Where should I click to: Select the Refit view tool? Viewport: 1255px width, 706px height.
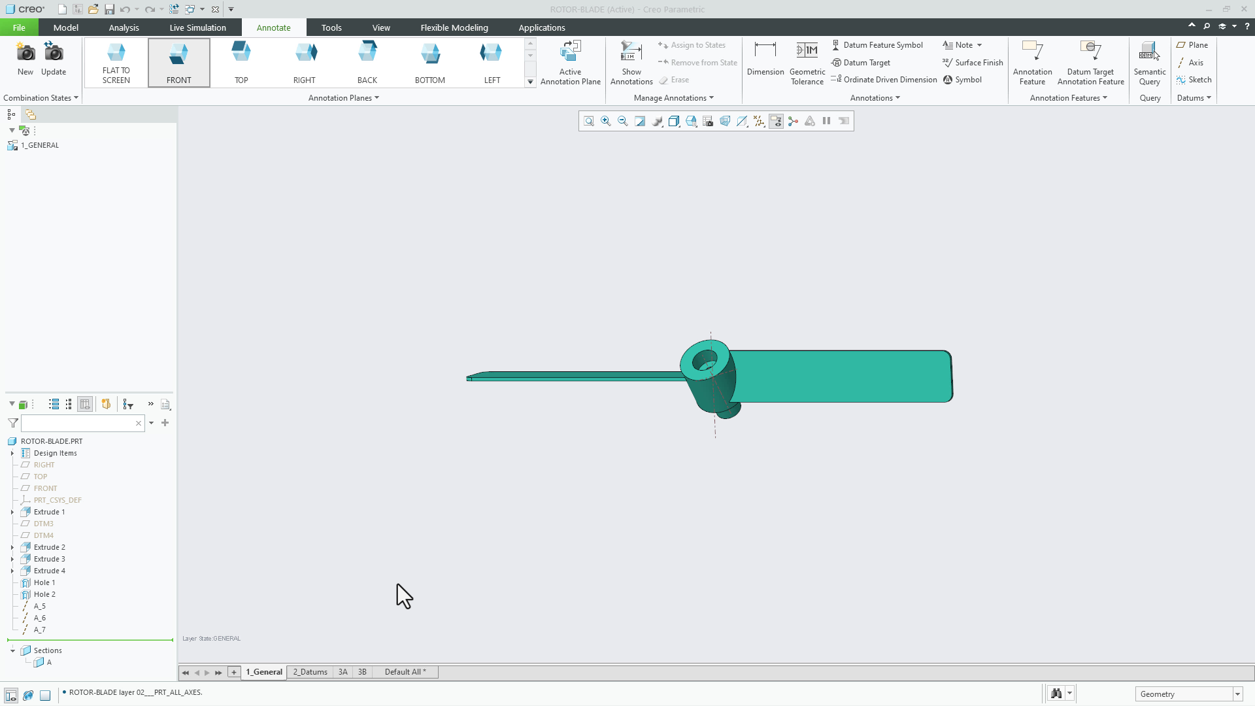(x=588, y=121)
